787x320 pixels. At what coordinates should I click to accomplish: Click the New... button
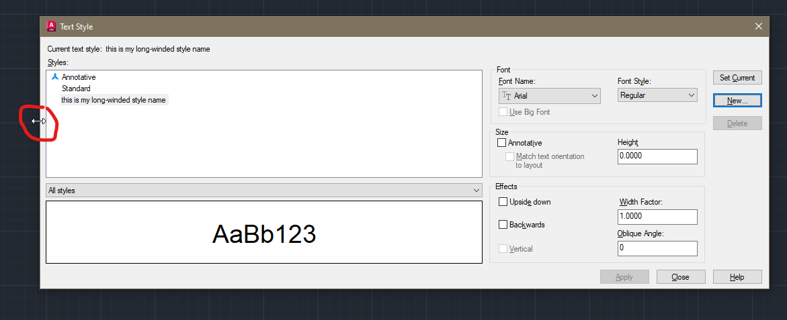[737, 101]
